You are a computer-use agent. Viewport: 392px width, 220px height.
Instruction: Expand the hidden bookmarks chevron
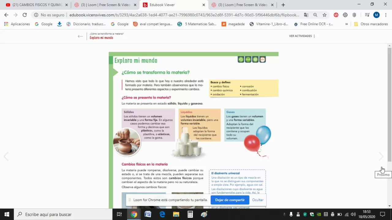[x=346, y=24]
